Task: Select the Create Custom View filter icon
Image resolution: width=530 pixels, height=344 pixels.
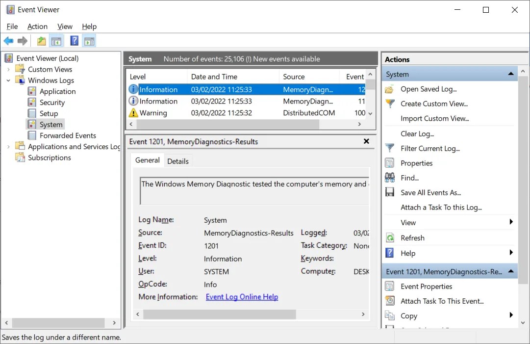Action: click(388, 104)
